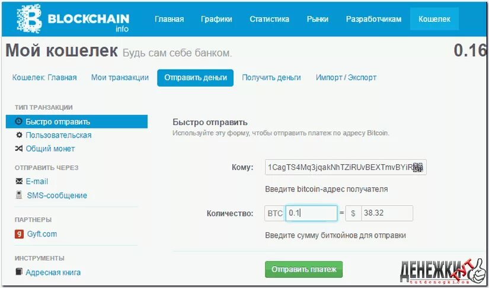Click the dollar amount field showing 38.32
The width and height of the screenshot is (489, 288).
tap(387, 213)
